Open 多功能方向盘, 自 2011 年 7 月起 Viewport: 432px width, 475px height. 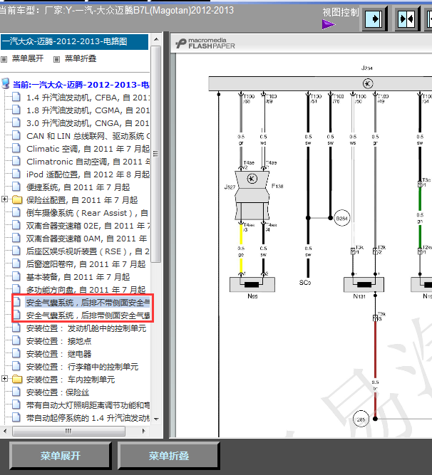(86, 290)
